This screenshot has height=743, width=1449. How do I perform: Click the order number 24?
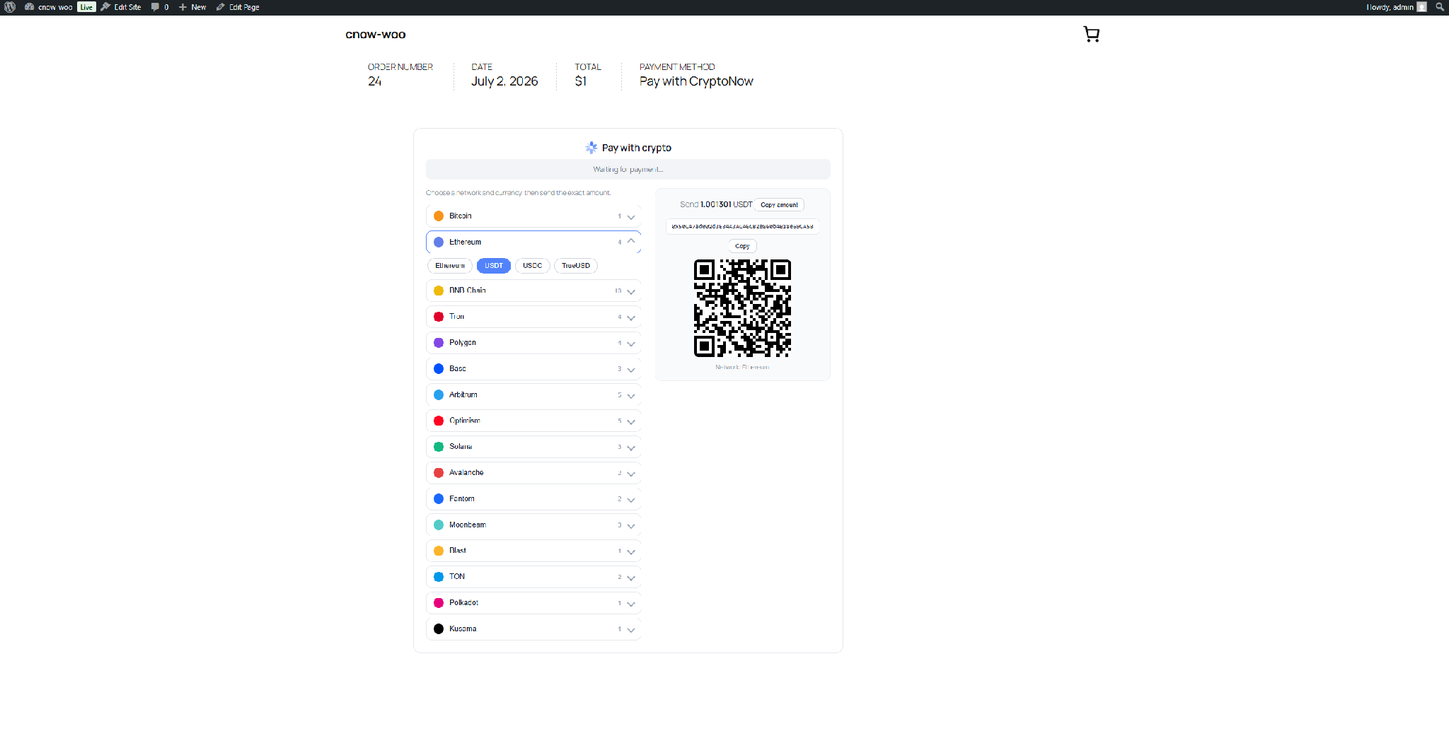coord(375,81)
